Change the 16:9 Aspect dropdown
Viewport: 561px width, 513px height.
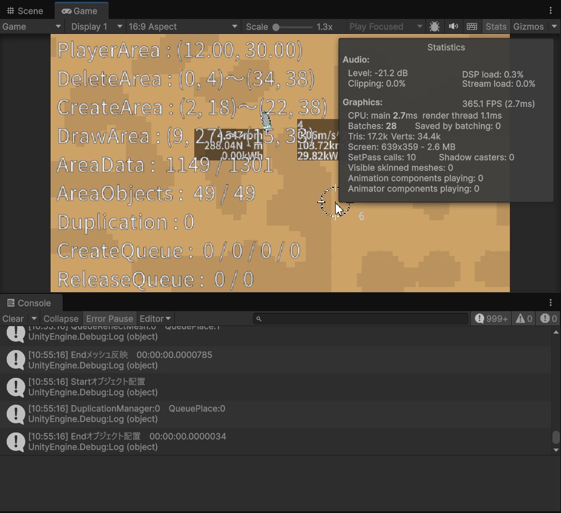click(x=183, y=26)
